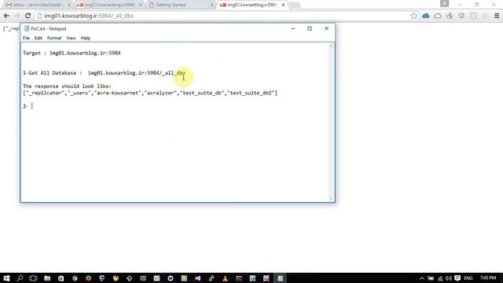
Task: Click the Notepad vertical scrollbar
Action: point(331,122)
